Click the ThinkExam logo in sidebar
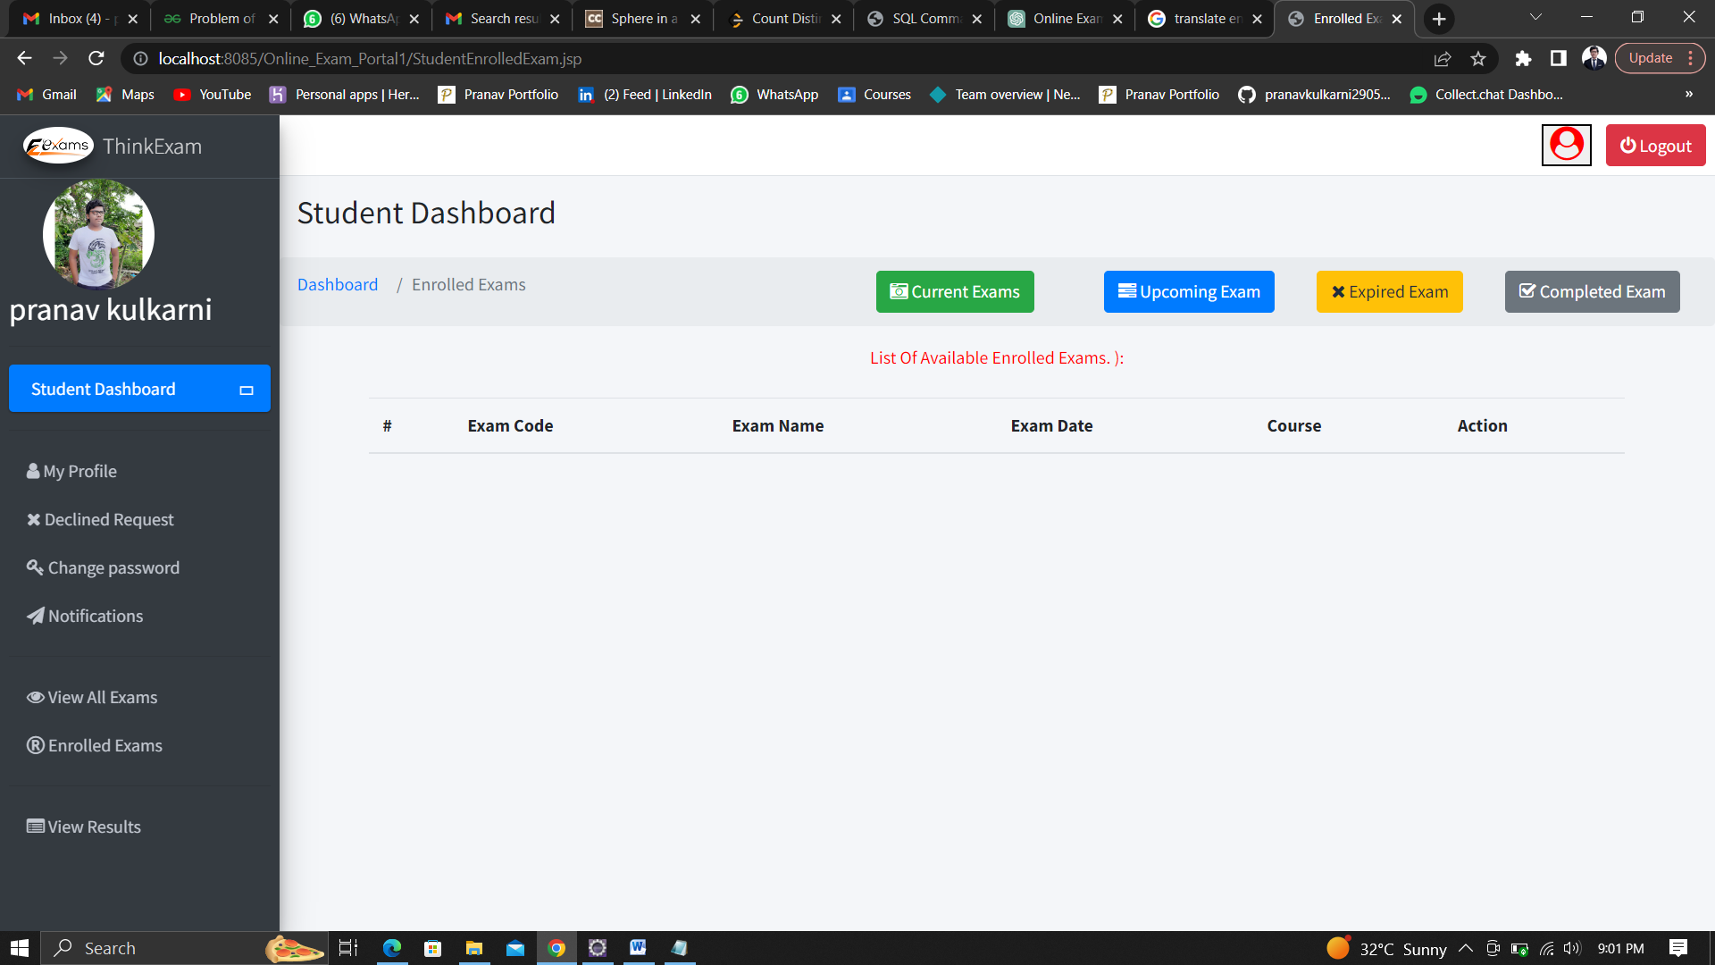Screen dimensions: 1715x965 point(59,146)
